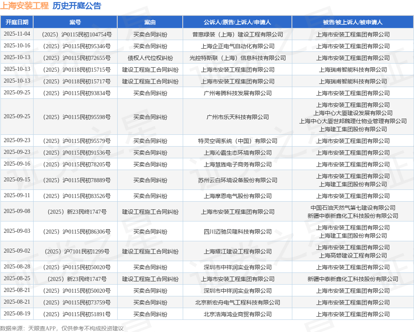Click plaintiff 北京新宏舟电气工程科技有限公司
The width and height of the screenshot is (414, 332).
point(238,302)
